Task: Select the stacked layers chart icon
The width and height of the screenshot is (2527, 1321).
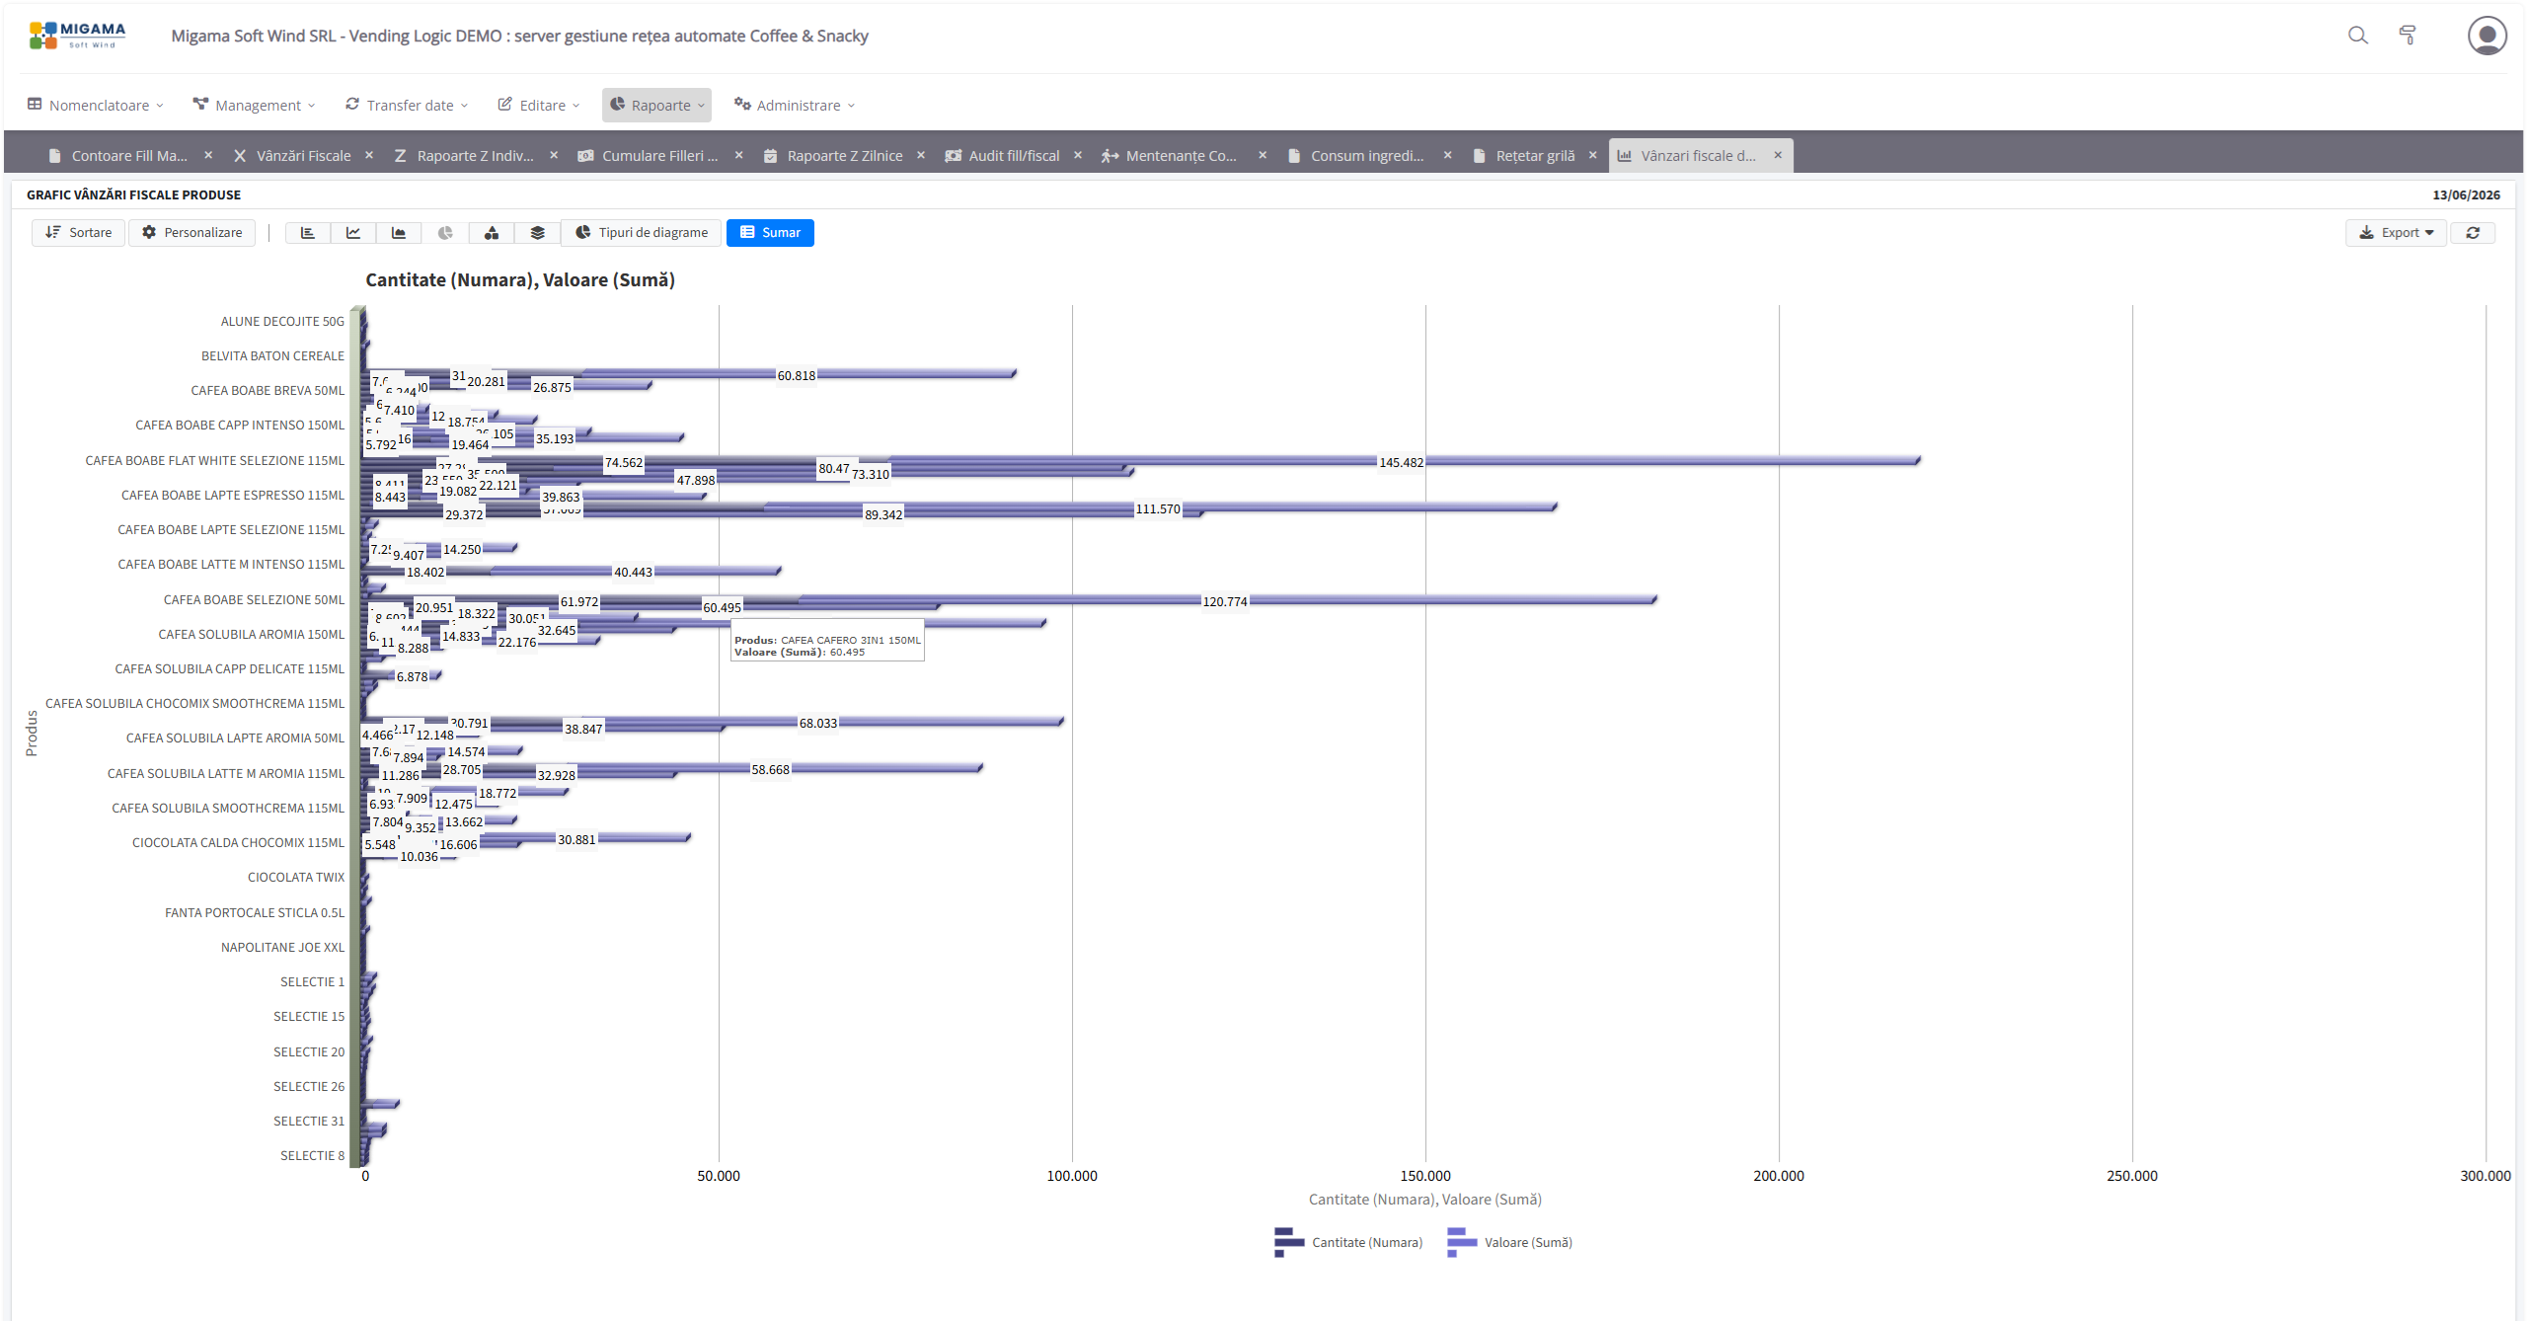Action: pyautogui.click(x=538, y=233)
